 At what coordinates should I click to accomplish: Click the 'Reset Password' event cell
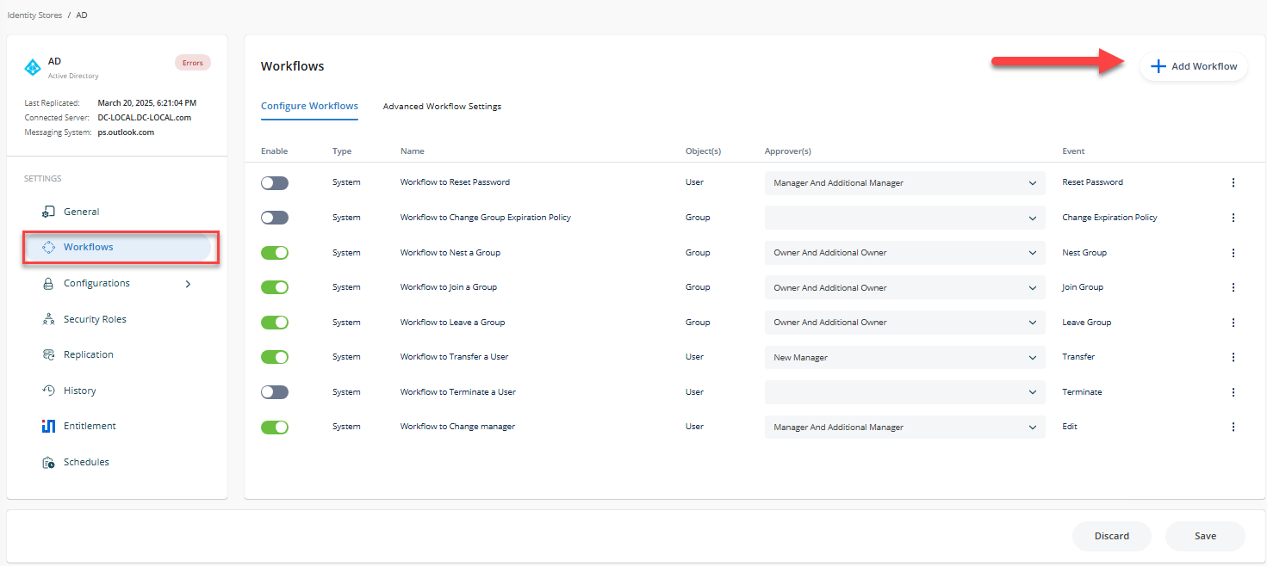click(x=1093, y=182)
